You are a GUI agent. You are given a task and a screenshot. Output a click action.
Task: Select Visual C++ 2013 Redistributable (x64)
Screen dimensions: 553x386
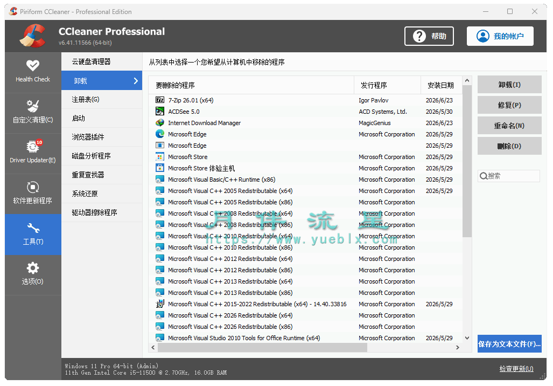click(x=305, y=281)
